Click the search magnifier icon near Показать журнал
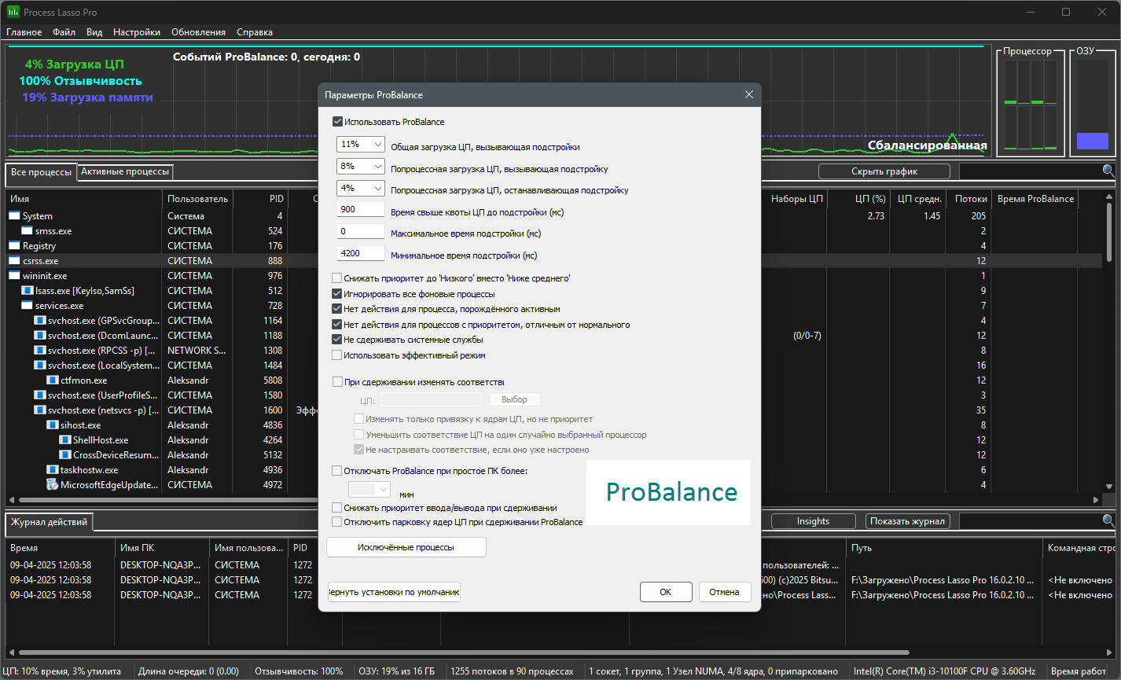This screenshot has height=680, width=1121. point(1108,520)
